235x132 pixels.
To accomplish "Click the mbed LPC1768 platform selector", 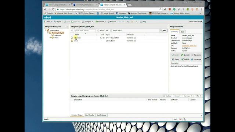I will click(x=196, y=22).
